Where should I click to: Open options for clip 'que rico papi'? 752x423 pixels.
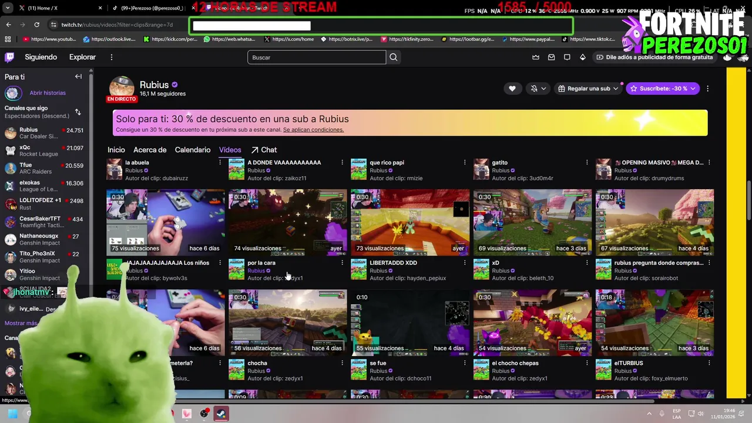tap(464, 162)
